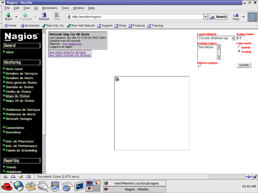This screenshot has height=193, width=258.
Task: Launch the email client panel icon
Action: pyautogui.click(x=30, y=186)
